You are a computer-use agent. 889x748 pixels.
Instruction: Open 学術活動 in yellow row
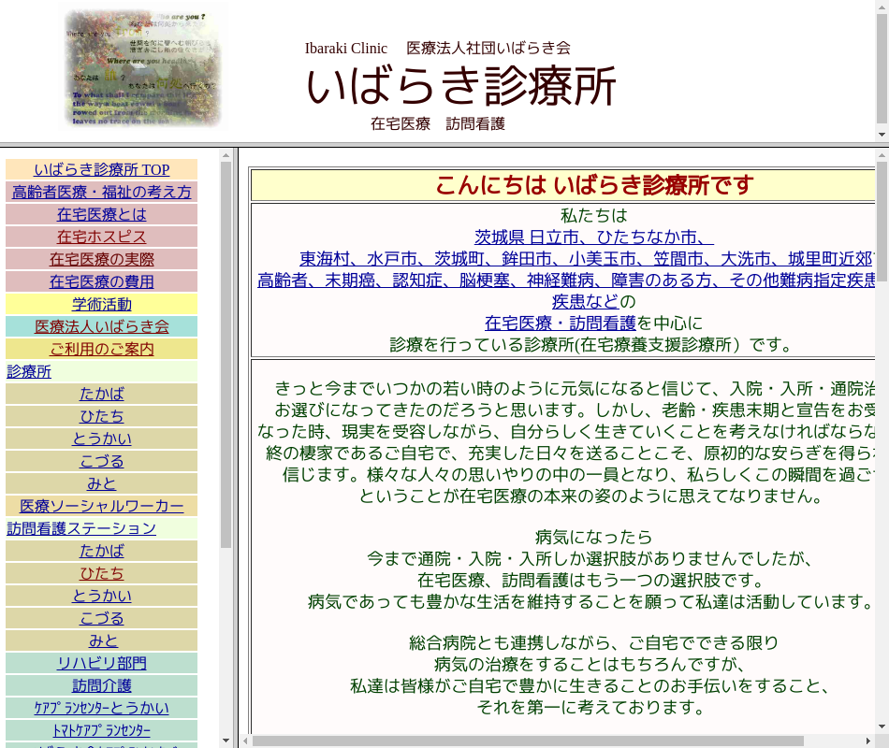click(101, 304)
